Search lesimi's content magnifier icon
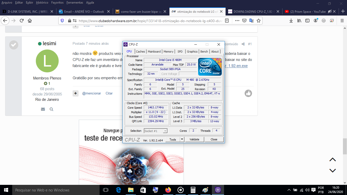347x195 pixels. [x=51, y=109]
